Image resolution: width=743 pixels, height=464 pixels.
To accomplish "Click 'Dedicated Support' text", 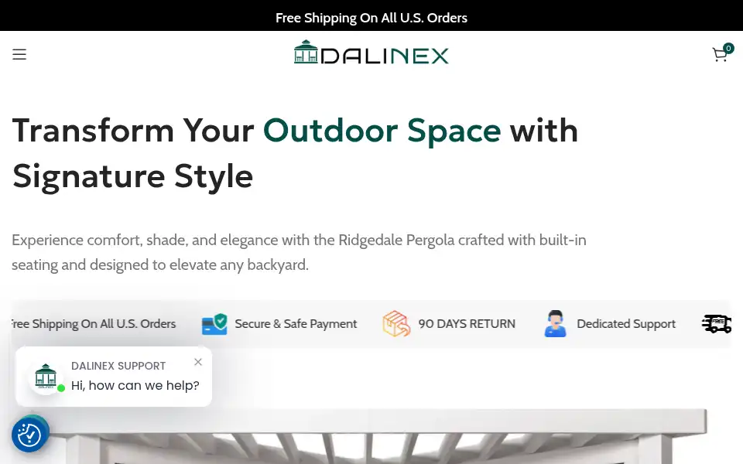I will (626, 324).
